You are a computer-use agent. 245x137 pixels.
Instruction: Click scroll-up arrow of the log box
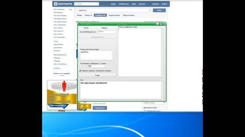pyautogui.click(x=162, y=83)
